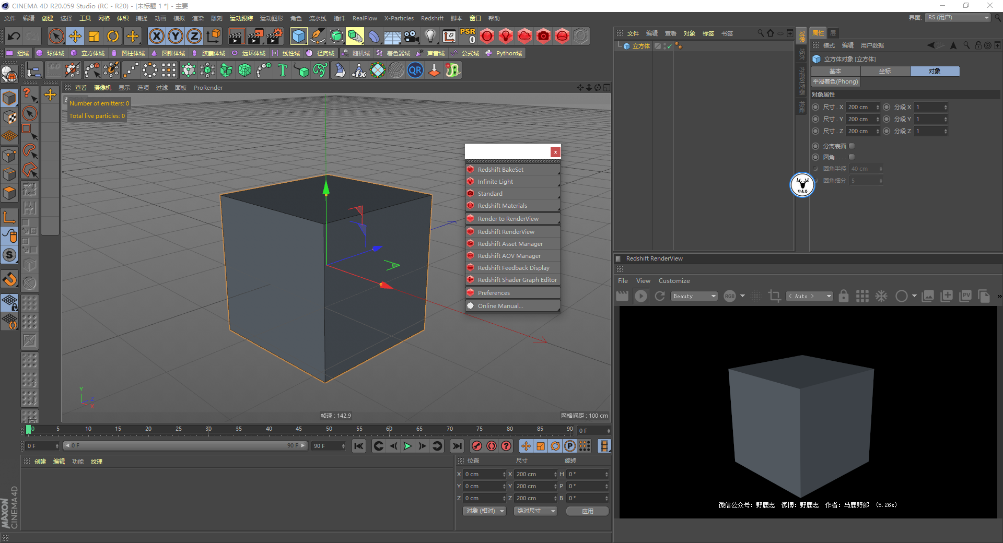Open the Auto resolution dropdown
Screen dimensions: 1003x543
point(810,296)
